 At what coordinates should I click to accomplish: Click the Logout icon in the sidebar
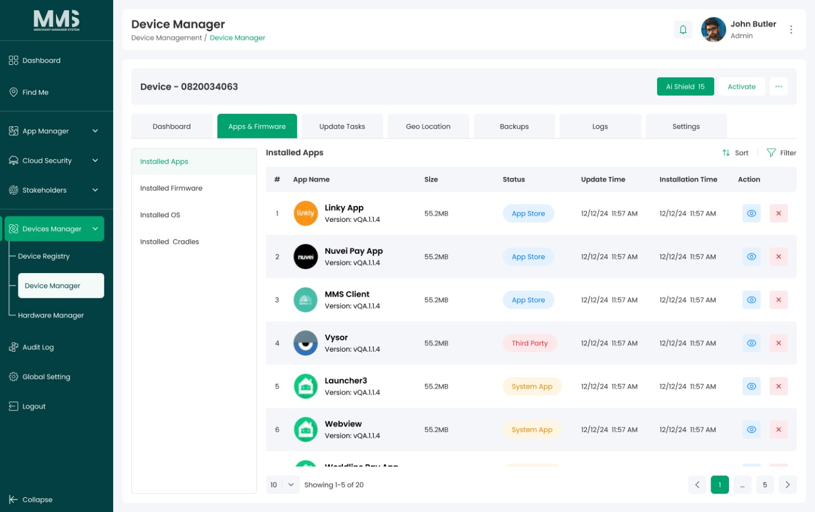click(14, 406)
